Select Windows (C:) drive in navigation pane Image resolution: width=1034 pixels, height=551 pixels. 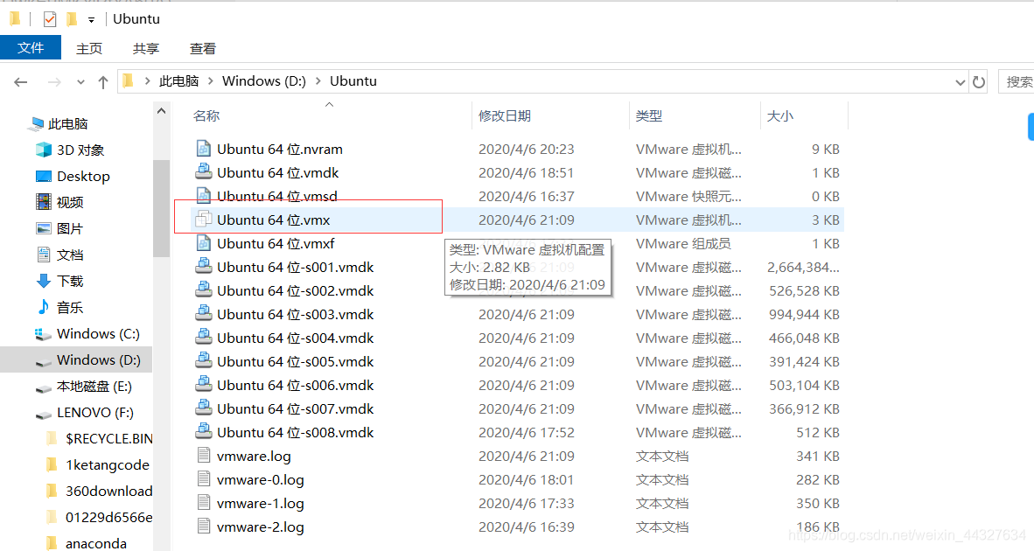pos(98,334)
